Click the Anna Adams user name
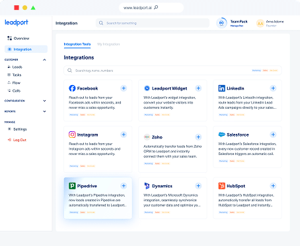 pos(275,22)
